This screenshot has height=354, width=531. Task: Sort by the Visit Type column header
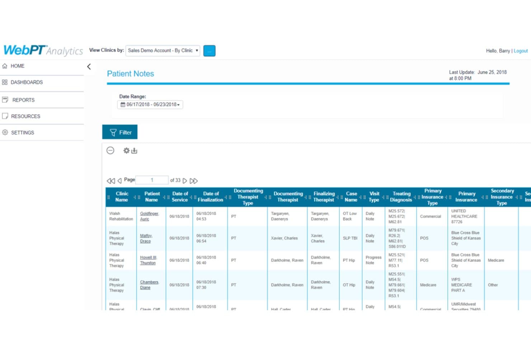374,197
